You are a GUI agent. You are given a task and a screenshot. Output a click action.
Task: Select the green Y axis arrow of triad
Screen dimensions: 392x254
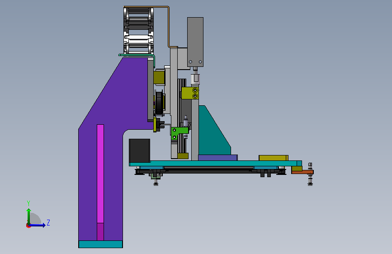click(29, 216)
